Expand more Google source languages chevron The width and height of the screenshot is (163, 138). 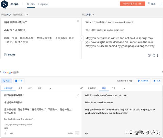tap(50, 88)
